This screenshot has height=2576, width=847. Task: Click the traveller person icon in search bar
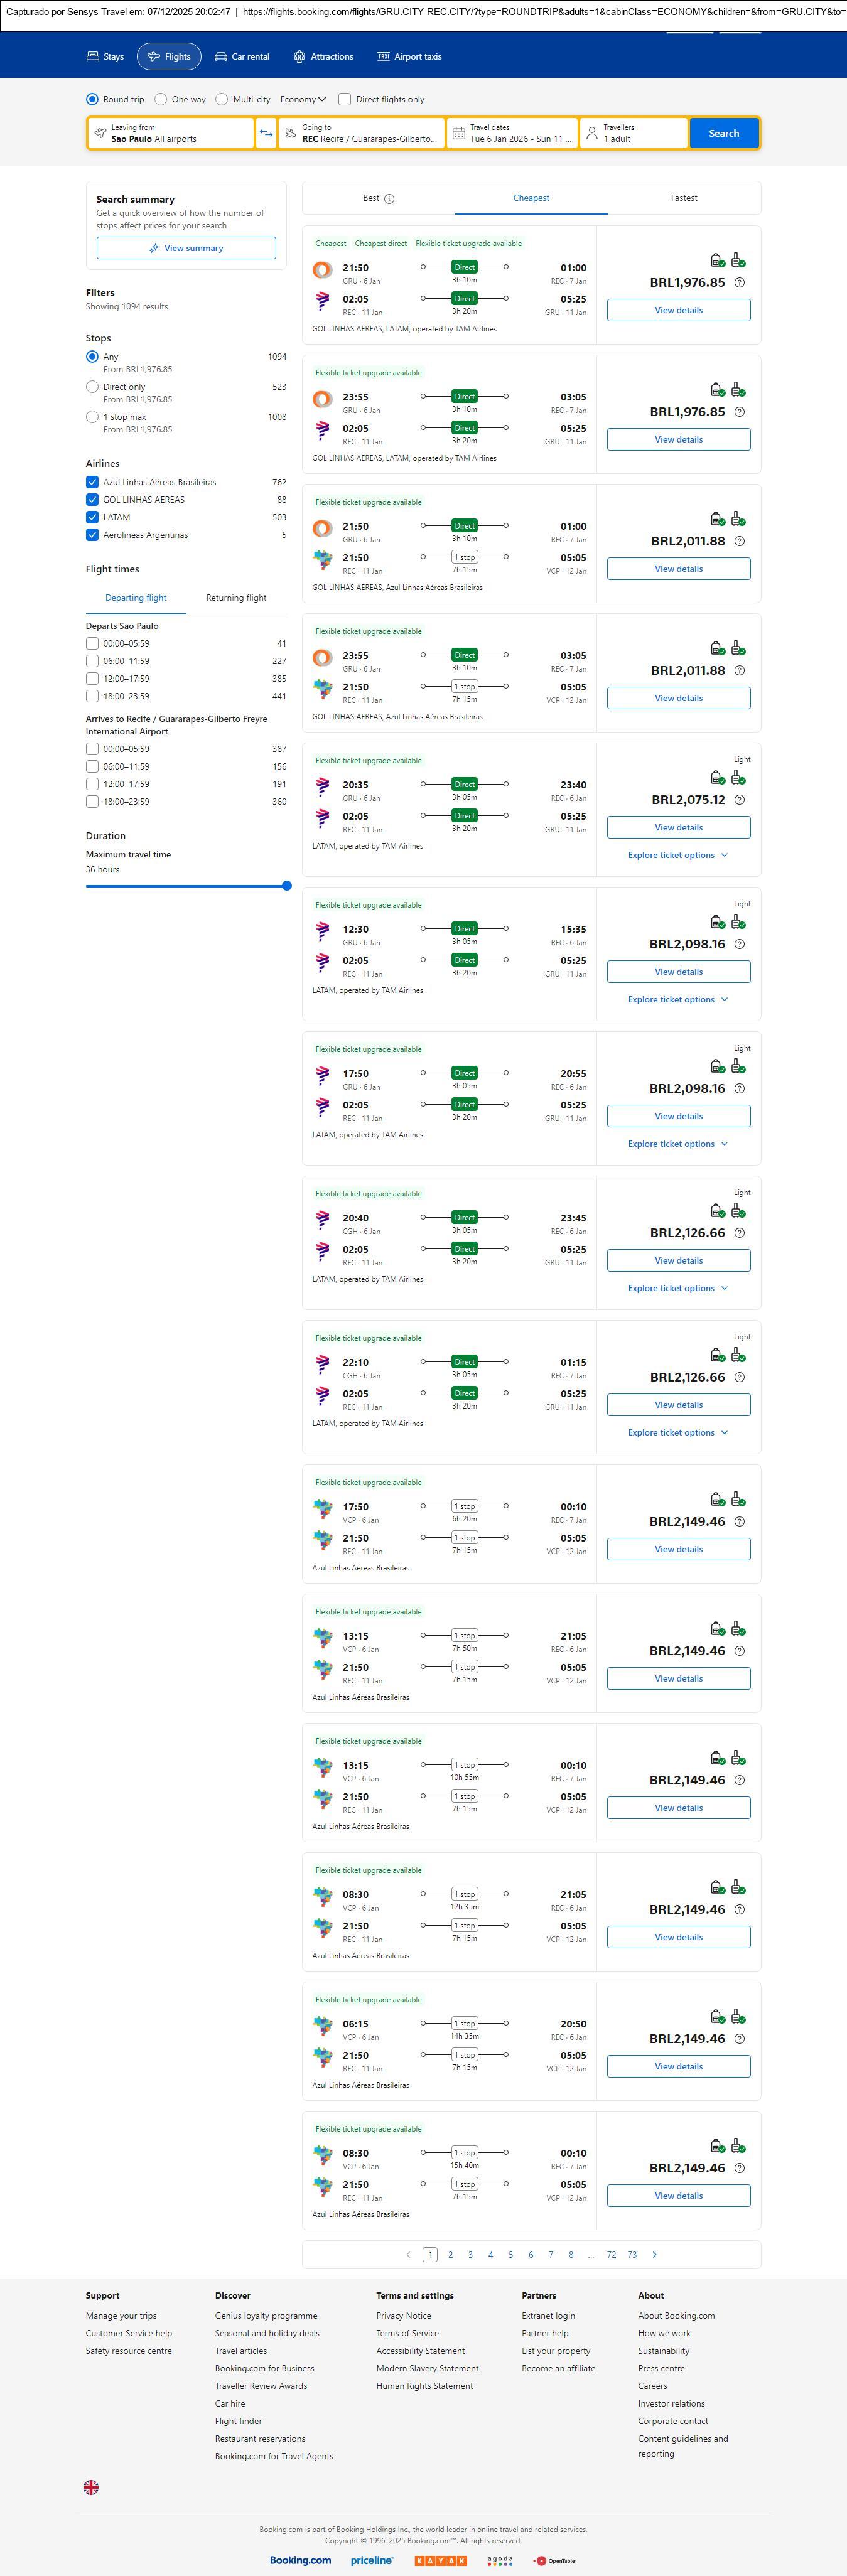592,133
